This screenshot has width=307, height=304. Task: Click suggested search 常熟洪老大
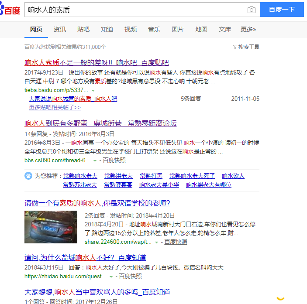coord(118,176)
